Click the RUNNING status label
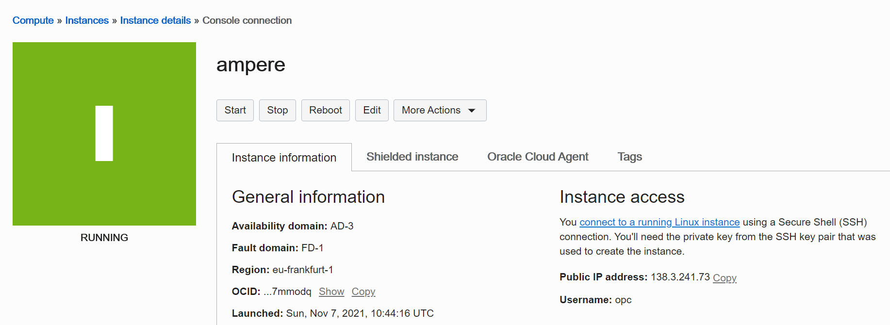This screenshot has width=890, height=325. point(104,238)
